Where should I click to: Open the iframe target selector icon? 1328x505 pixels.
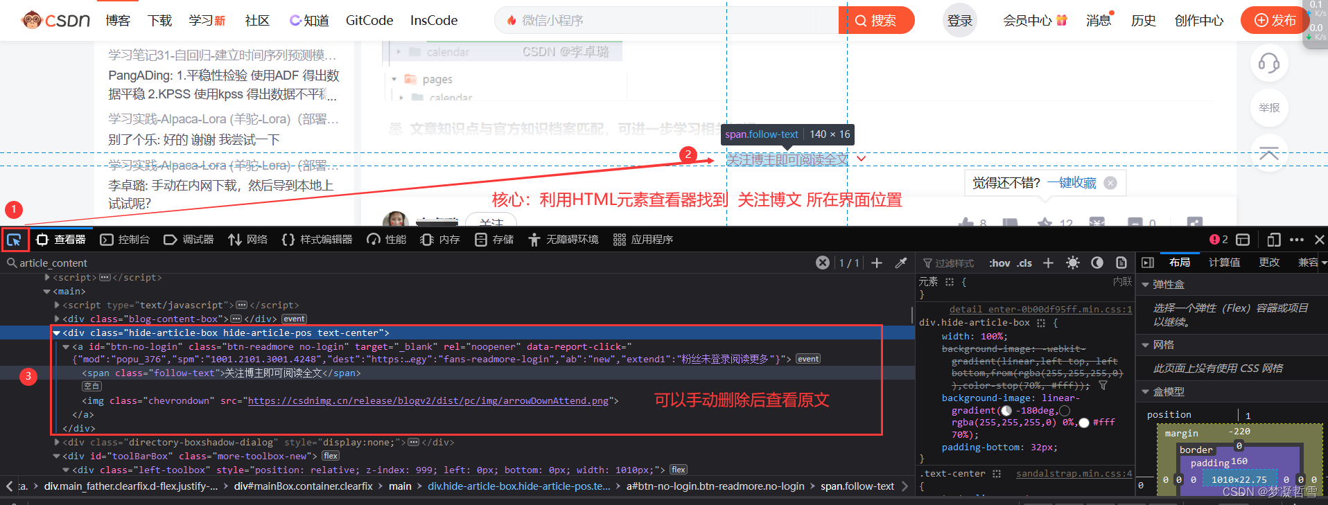point(1243,240)
